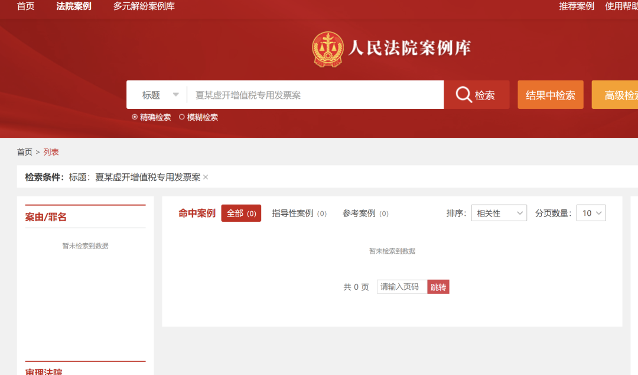Select the 精确检索 radio option
The image size is (638, 375).
coord(135,117)
